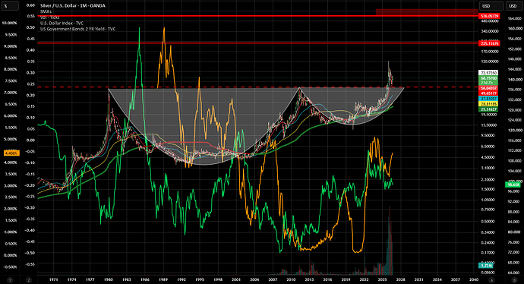Image resolution: width=524 pixels, height=284 pixels.
Task: Click the 2028 label on time axis
Action: click(400, 279)
